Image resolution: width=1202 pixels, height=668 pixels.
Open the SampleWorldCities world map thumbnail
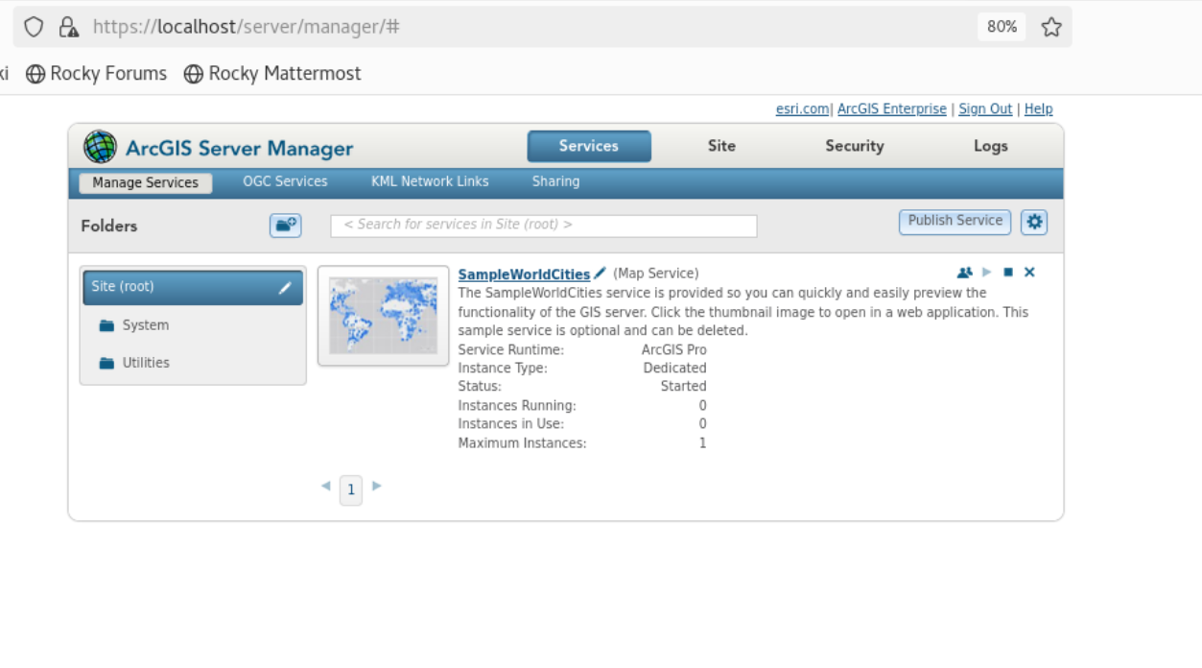384,316
